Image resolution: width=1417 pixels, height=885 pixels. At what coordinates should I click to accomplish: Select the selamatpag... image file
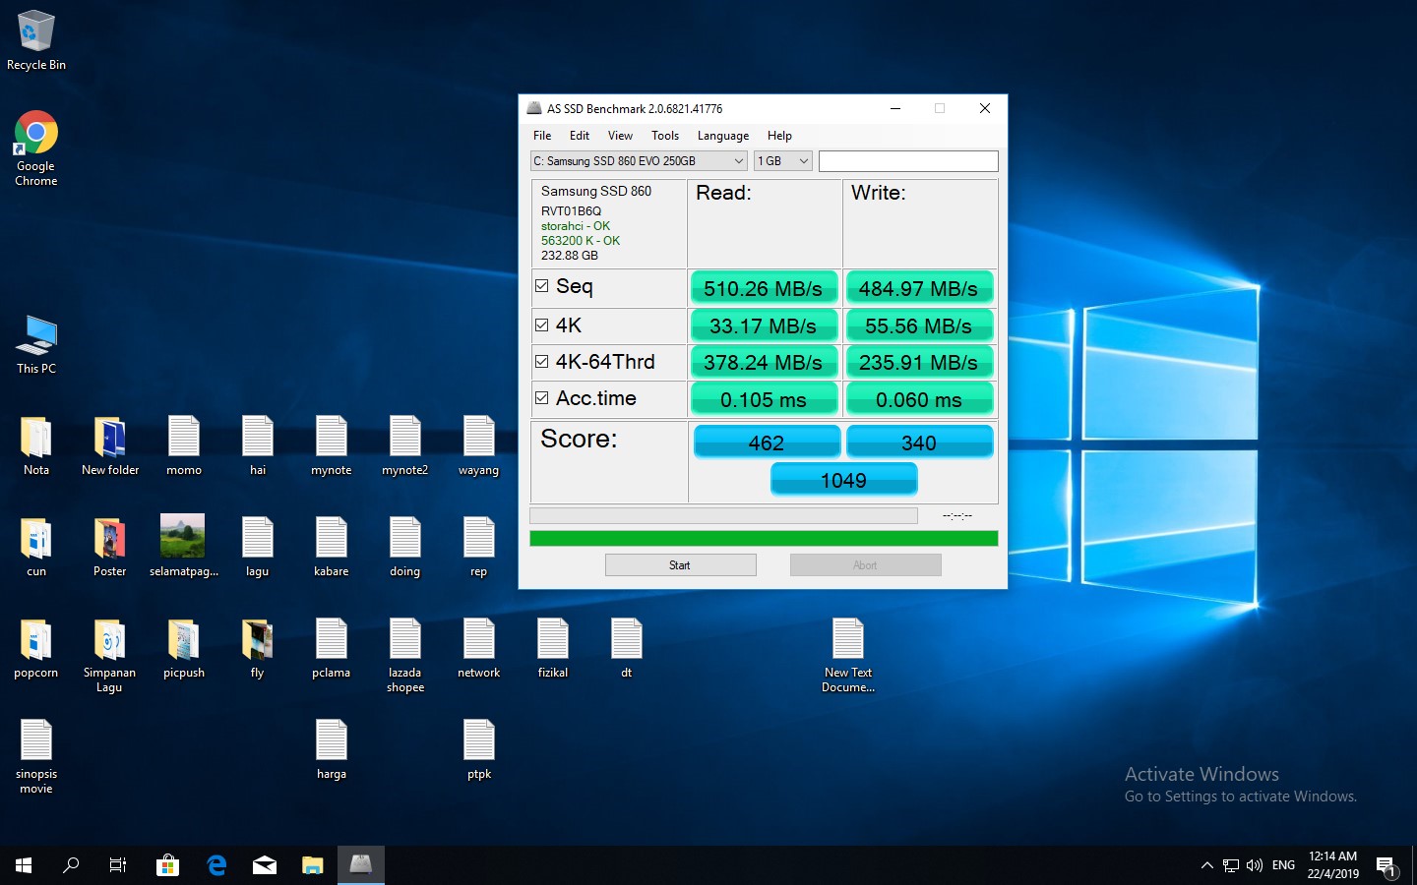[184, 546]
